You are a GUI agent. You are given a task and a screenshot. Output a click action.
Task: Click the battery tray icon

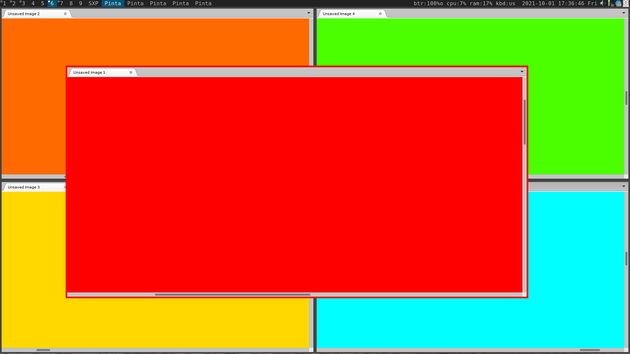click(x=610, y=3)
